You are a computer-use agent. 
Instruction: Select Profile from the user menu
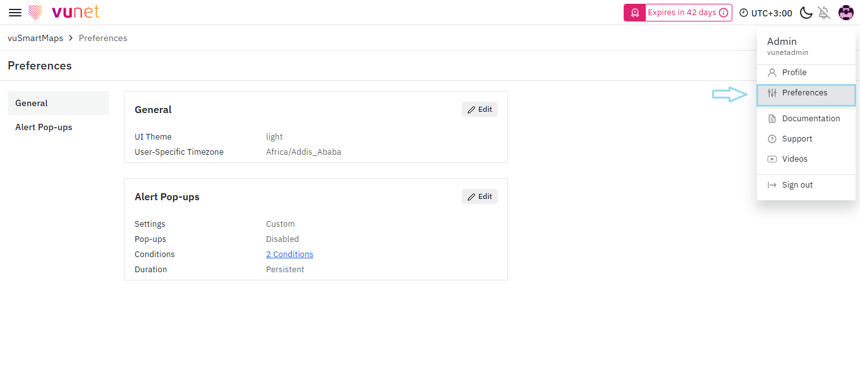point(794,73)
